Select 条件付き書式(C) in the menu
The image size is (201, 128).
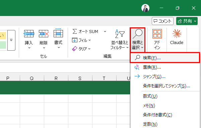pos(165,115)
